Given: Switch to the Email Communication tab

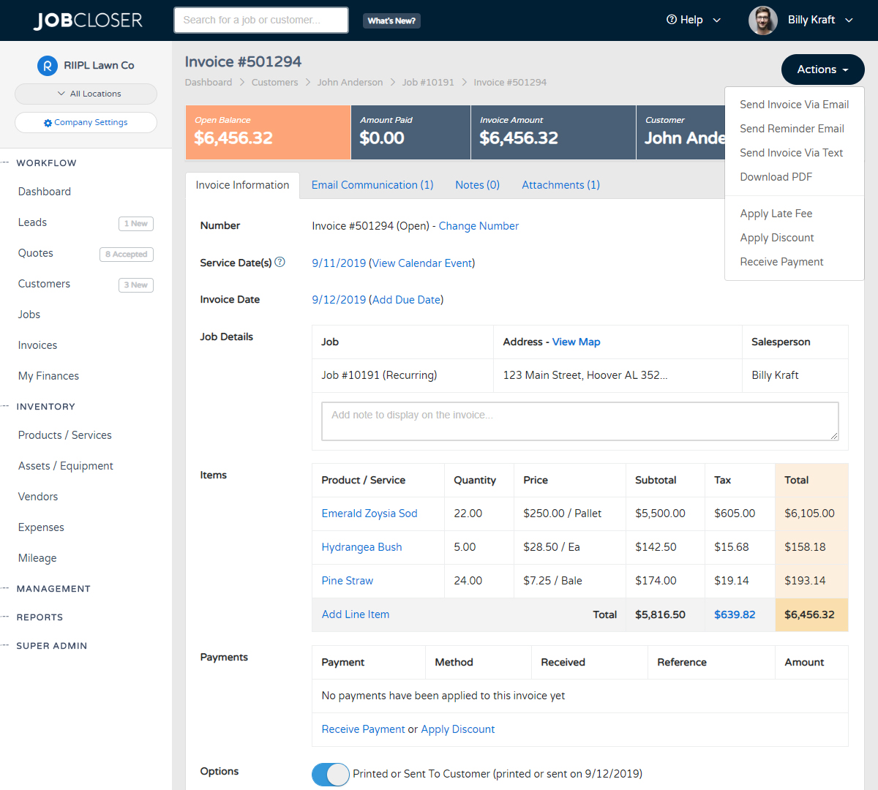Looking at the screenshot, I should (372, 185).
